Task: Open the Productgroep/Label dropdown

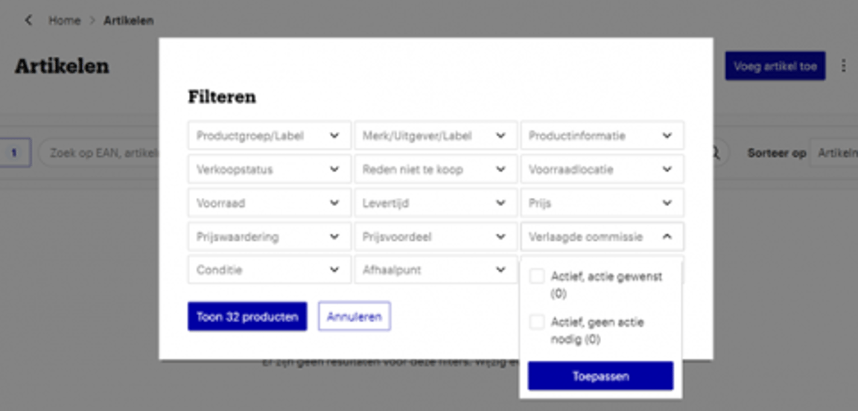Action: (x=269, y=136)
